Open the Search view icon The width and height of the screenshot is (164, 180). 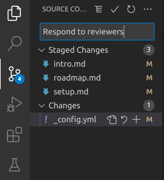coord(15,43)
